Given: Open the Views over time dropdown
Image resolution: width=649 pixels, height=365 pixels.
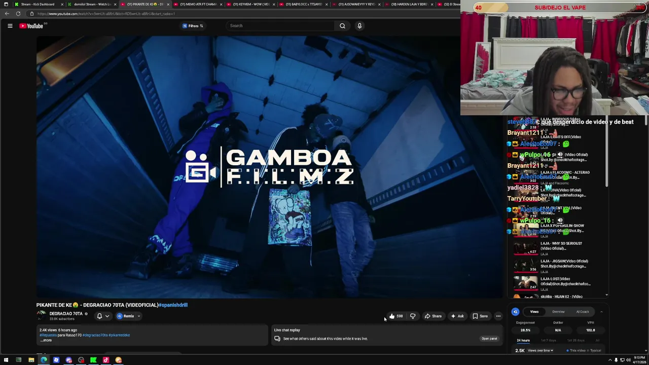Looking at the screenshot, I should click(540, 351).
